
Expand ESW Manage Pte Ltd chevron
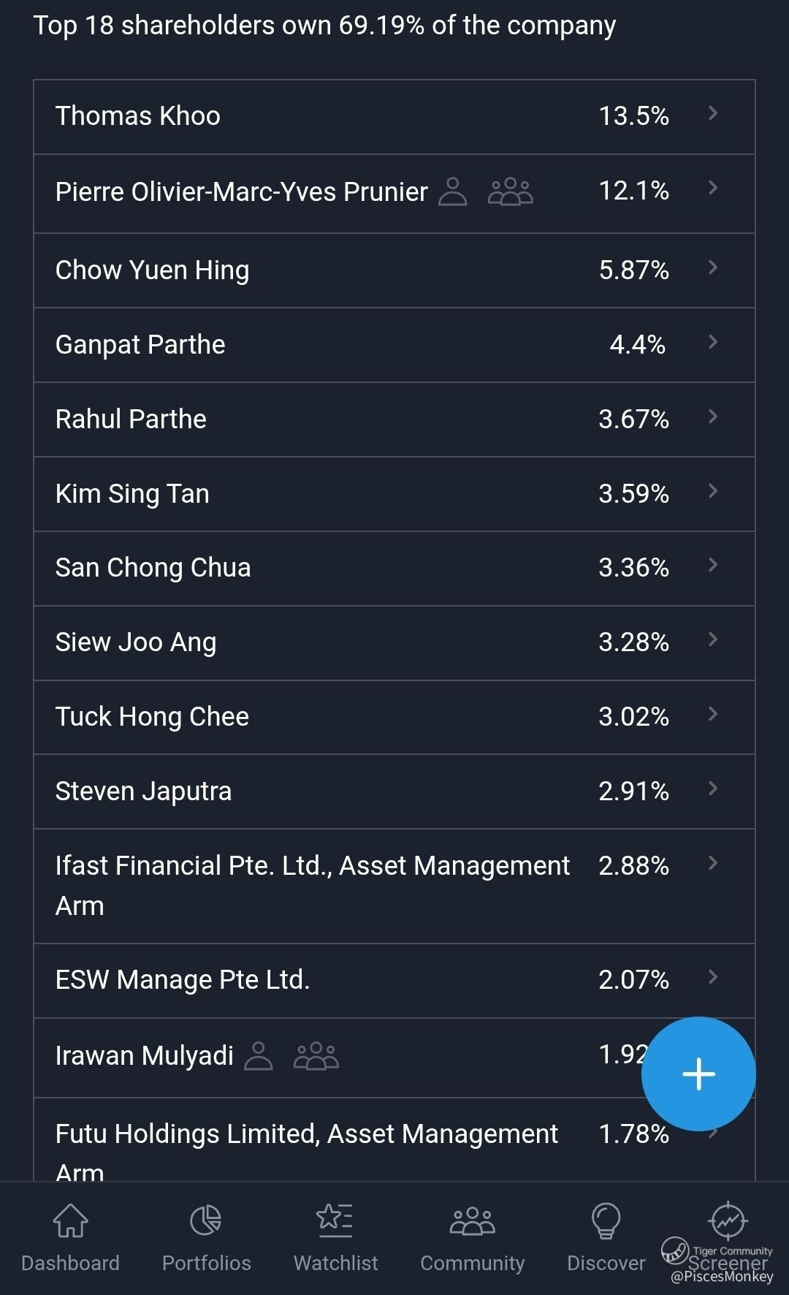713,977
